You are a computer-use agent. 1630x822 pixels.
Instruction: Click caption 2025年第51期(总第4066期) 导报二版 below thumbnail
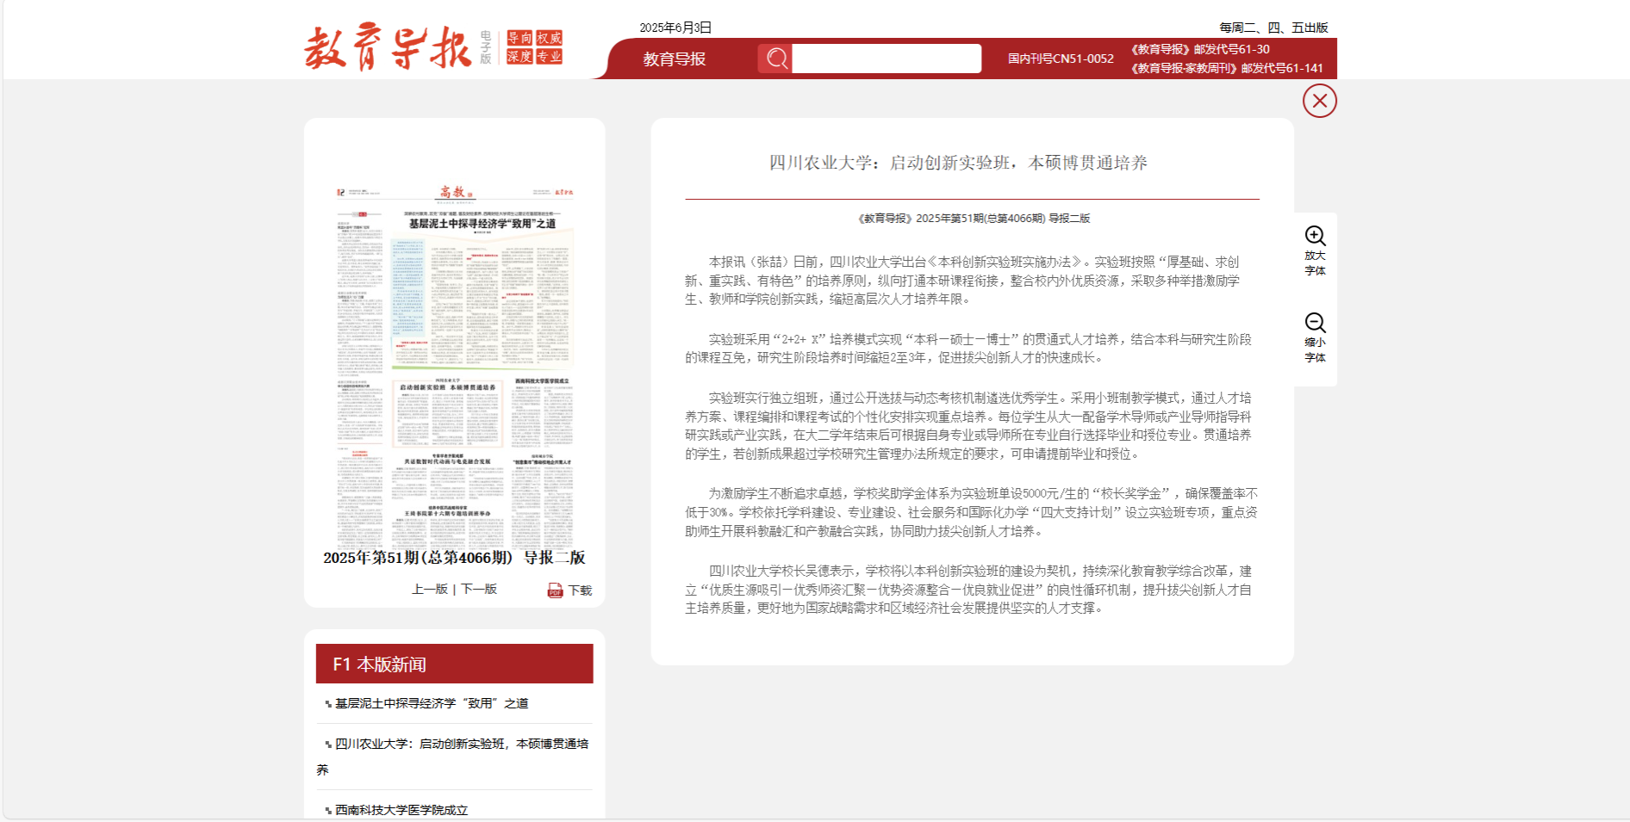pyautogui.click(x=454, y=558)
